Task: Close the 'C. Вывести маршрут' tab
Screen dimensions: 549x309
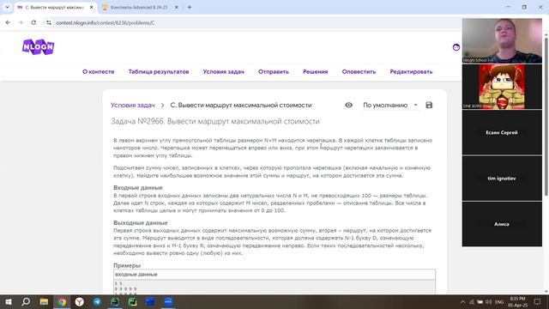Action: coord(92,7)
